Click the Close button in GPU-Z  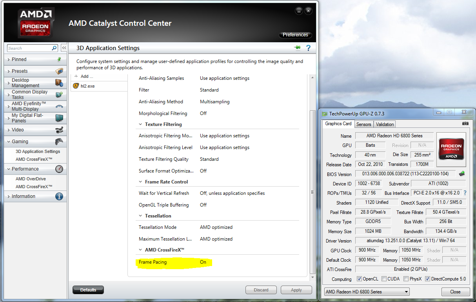(455, 292)
